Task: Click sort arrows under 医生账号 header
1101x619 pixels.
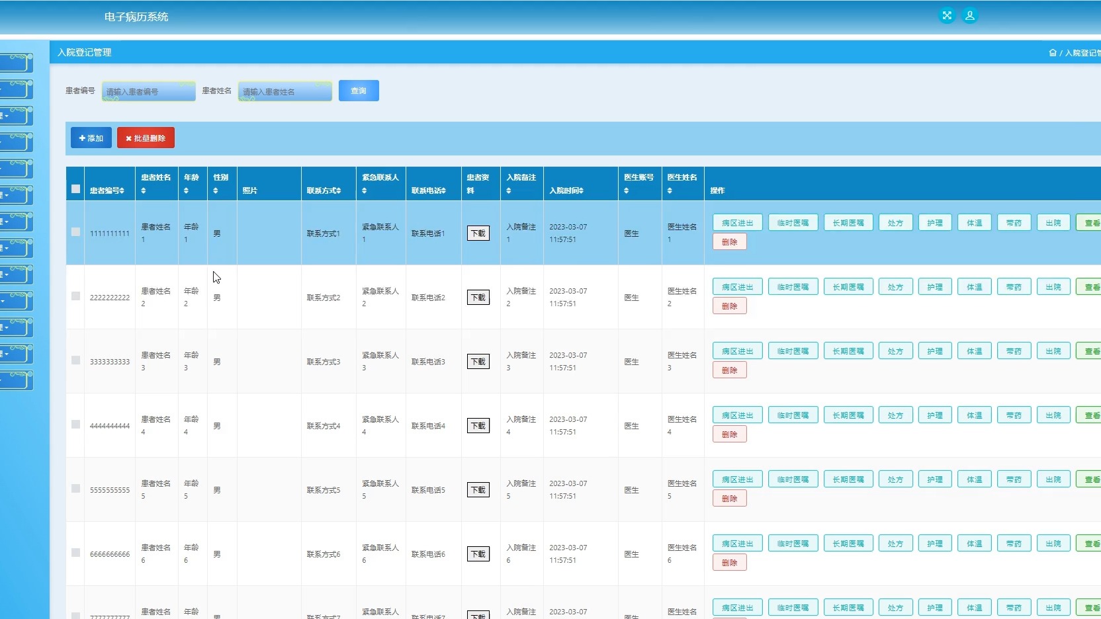Action: click(x=626, y=191)
